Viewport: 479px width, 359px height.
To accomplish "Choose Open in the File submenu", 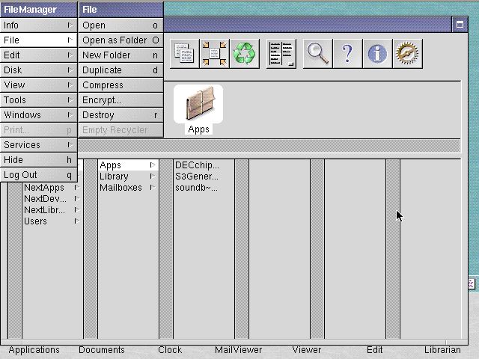I will tap(121, 25).
